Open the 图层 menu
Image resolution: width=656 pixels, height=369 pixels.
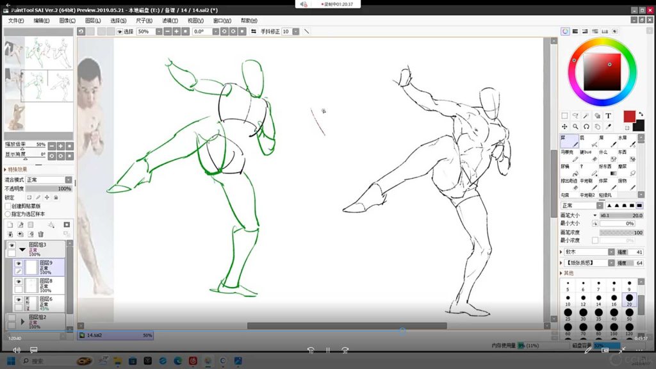[93, 20]
